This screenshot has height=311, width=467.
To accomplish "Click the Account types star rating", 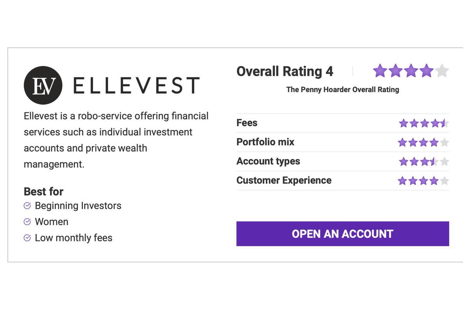I will point(424,161).
